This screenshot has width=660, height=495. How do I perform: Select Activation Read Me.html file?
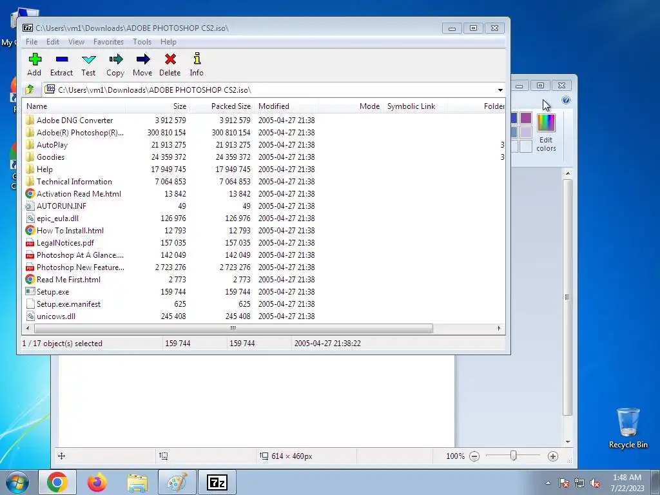(x=79, y=193)
